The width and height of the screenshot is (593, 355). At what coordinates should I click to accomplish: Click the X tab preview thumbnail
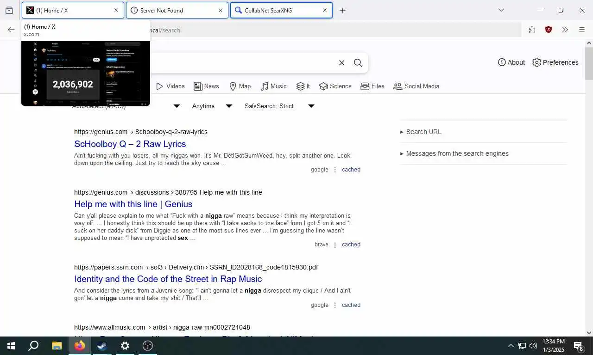[86, 73]
